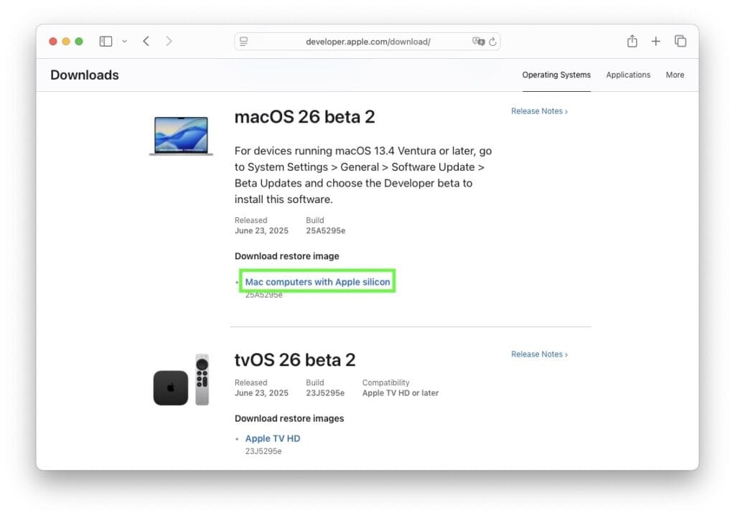Click the translate icon in address bar

pyautogui.click(x=478, y=41)
